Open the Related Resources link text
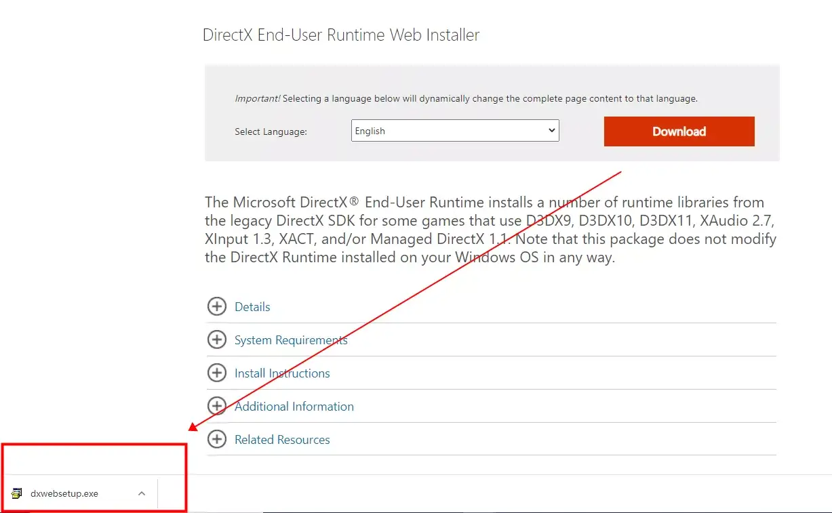The image size is (832, 513). click(x=282, y=440)
